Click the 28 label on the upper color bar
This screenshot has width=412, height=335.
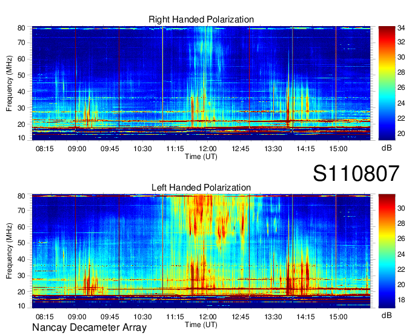click(401, 72)
